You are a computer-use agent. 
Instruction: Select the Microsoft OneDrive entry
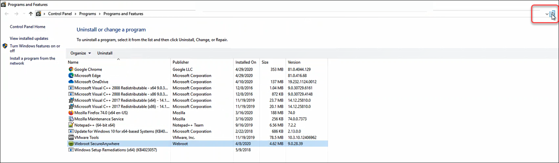coord(91,82)
